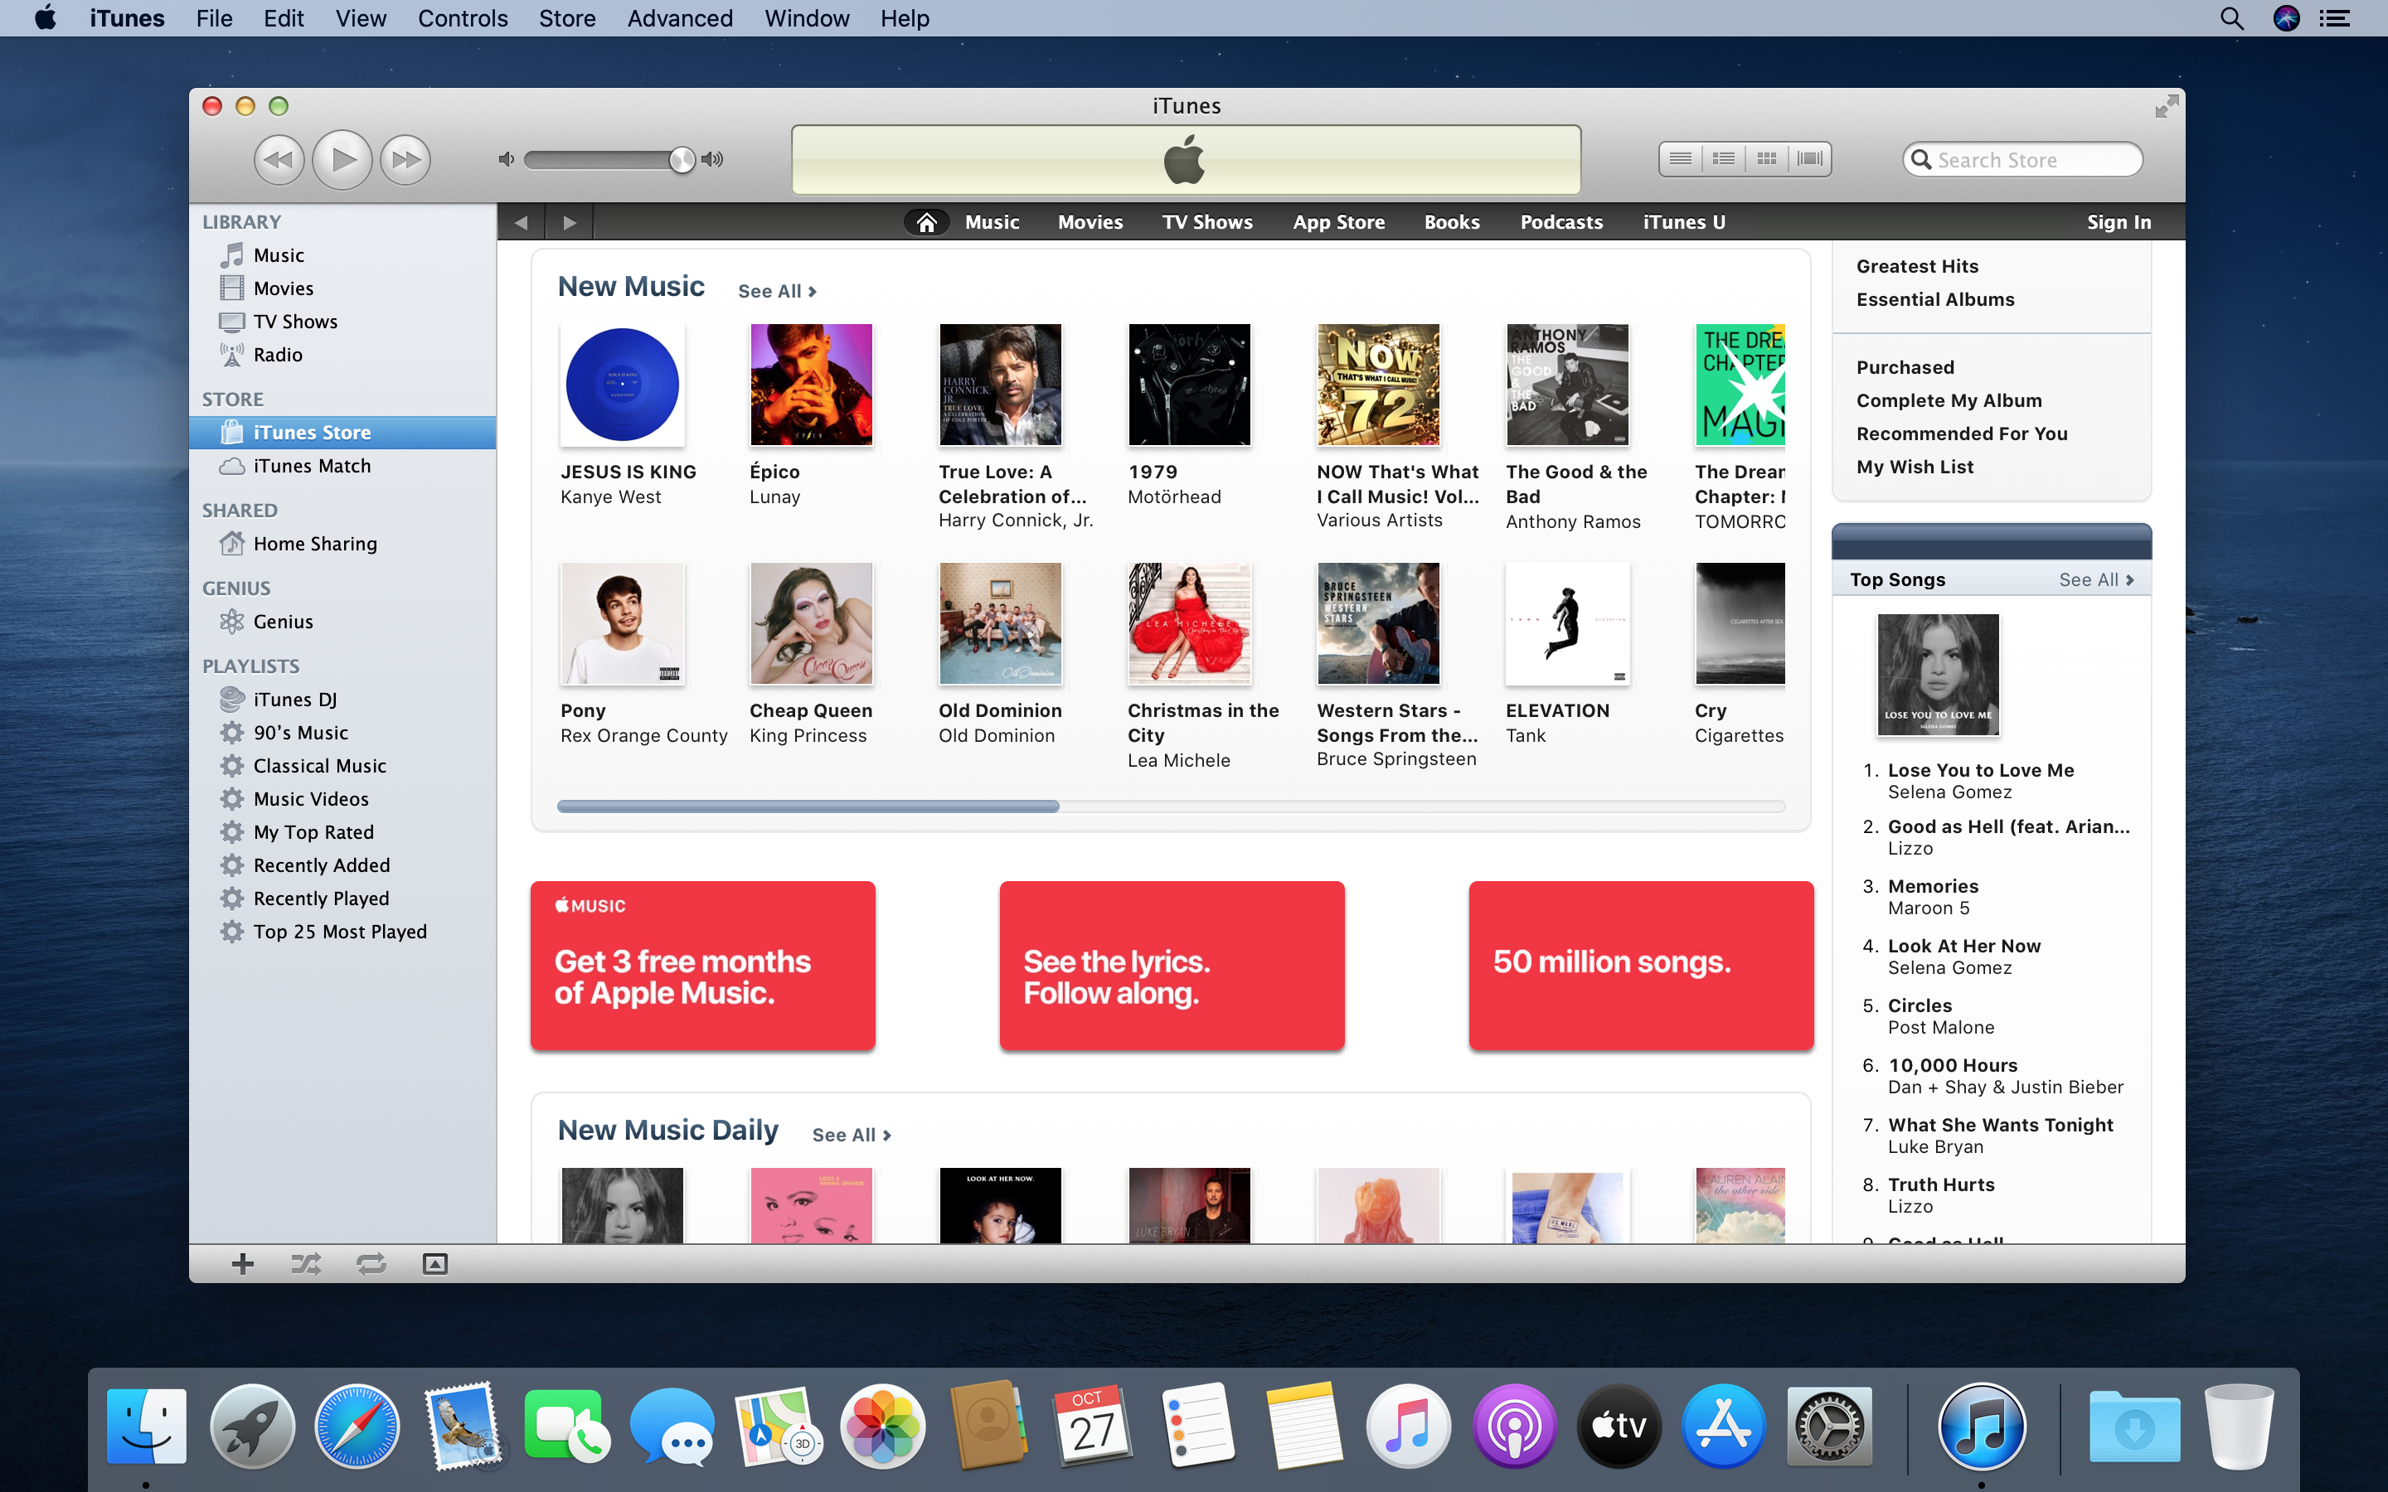This screenshot has width=2388, height=1492.
Task: Show the artwork viewer panel
Action: coord(435,1264)
